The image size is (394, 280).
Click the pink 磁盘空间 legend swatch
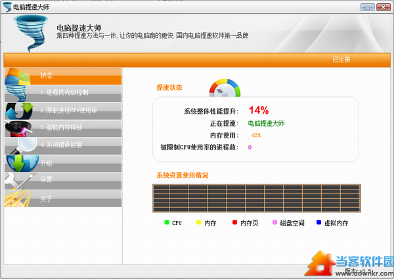(x=274, y=222)
